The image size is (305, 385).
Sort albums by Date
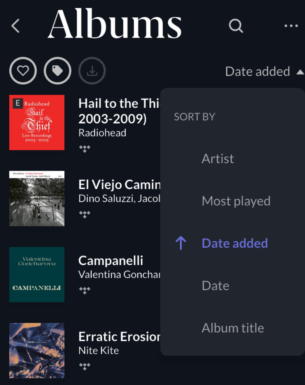click(x=216, y=286)
